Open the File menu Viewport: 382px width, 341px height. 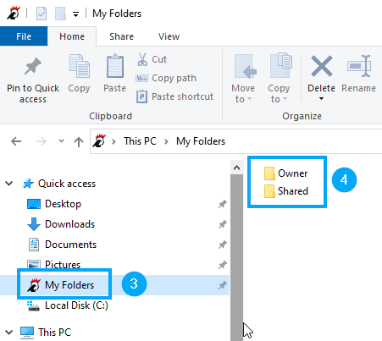point(24,36)
